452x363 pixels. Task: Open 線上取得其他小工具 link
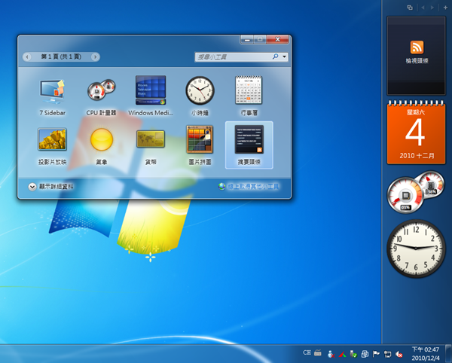pos(252,186)
